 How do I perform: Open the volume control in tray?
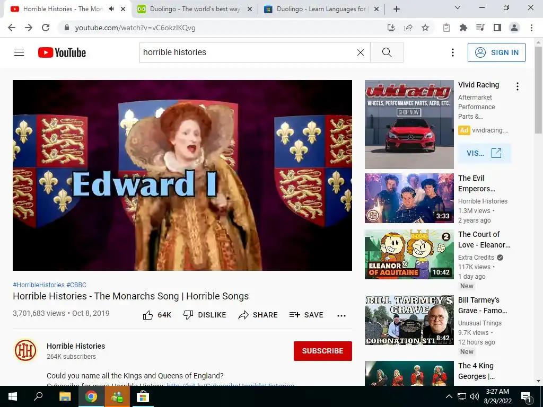coord(475,396)
